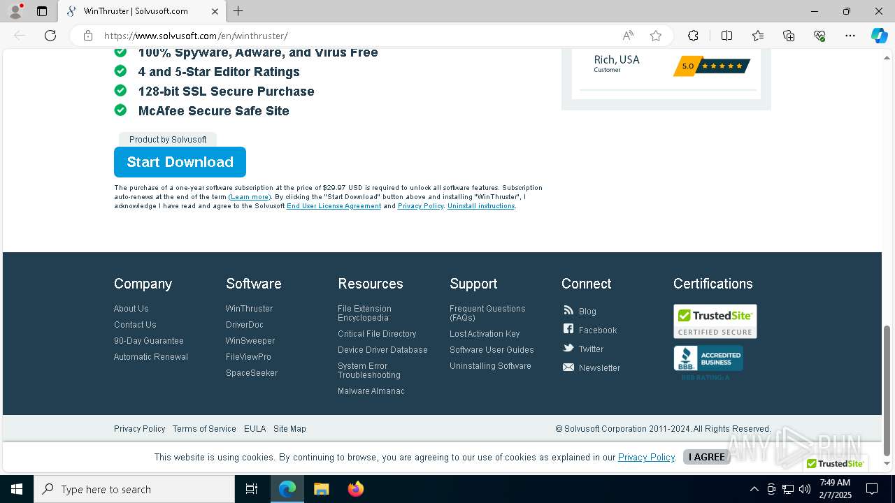Open File Explorer from taskbar
Screen dimensions: 895x503
pos(321,489)
